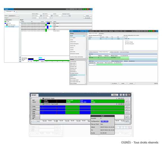Click play arrow icon in Admin title bar
The width and height of the screenshot is (163, 146).
tap(155, 31)
